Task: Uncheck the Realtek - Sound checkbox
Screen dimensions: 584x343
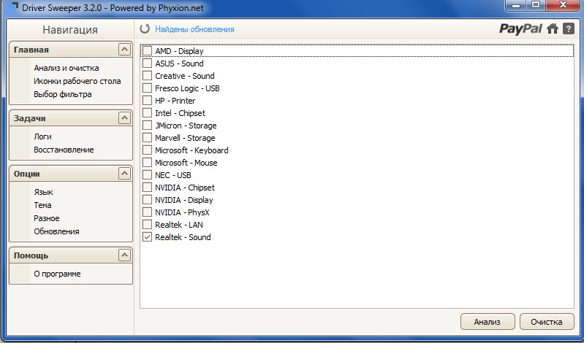Action: [147, 237]
